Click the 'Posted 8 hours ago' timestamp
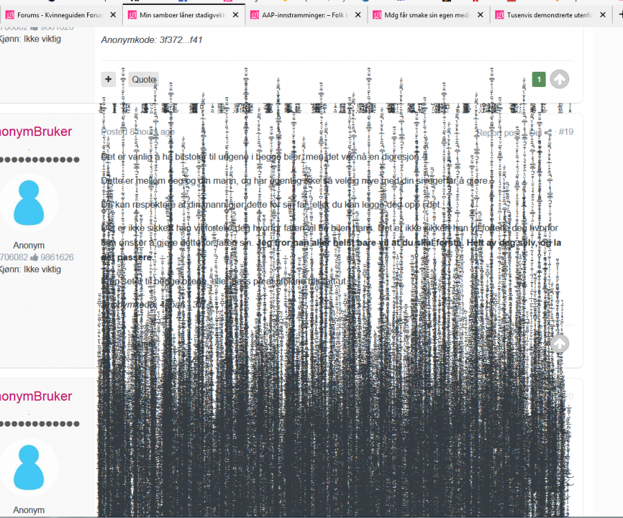Image resolution: width=623 pixels, height=518 pixels. (137, 131)
